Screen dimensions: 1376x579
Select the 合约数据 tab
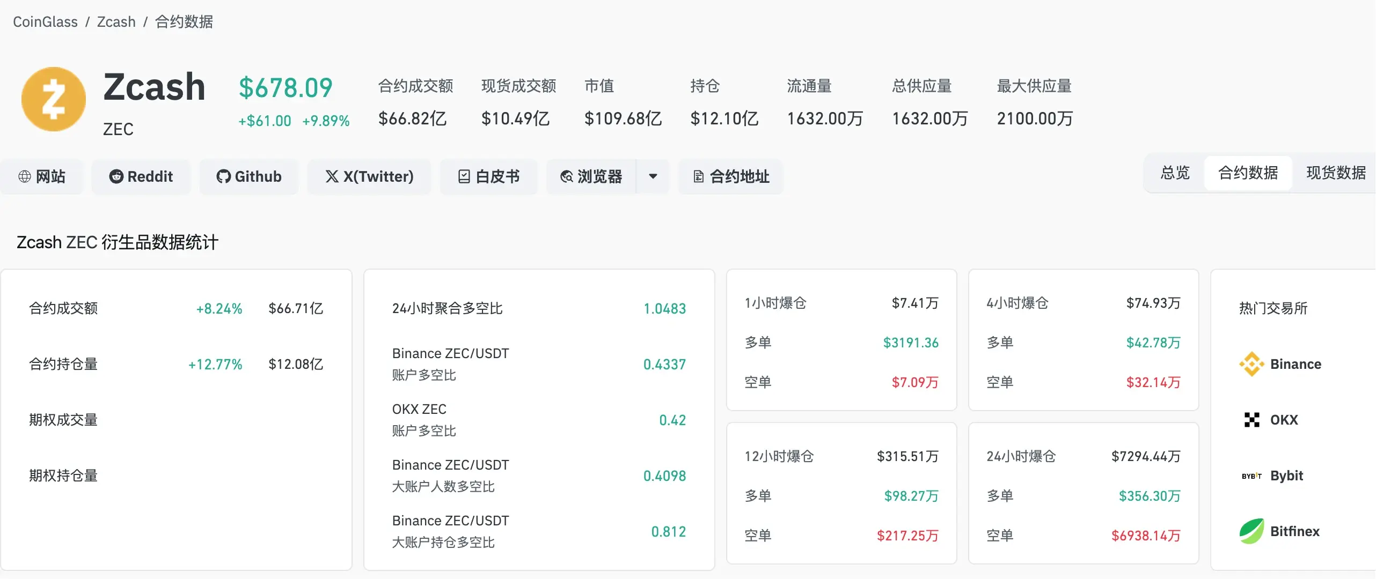click(1248, 173)
